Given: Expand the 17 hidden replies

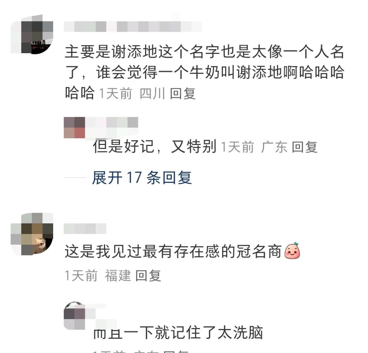Looking at the screenshot, I should point(142,178).
